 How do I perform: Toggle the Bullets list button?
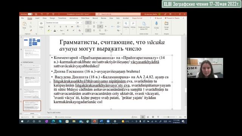click(x=88, y=23)
